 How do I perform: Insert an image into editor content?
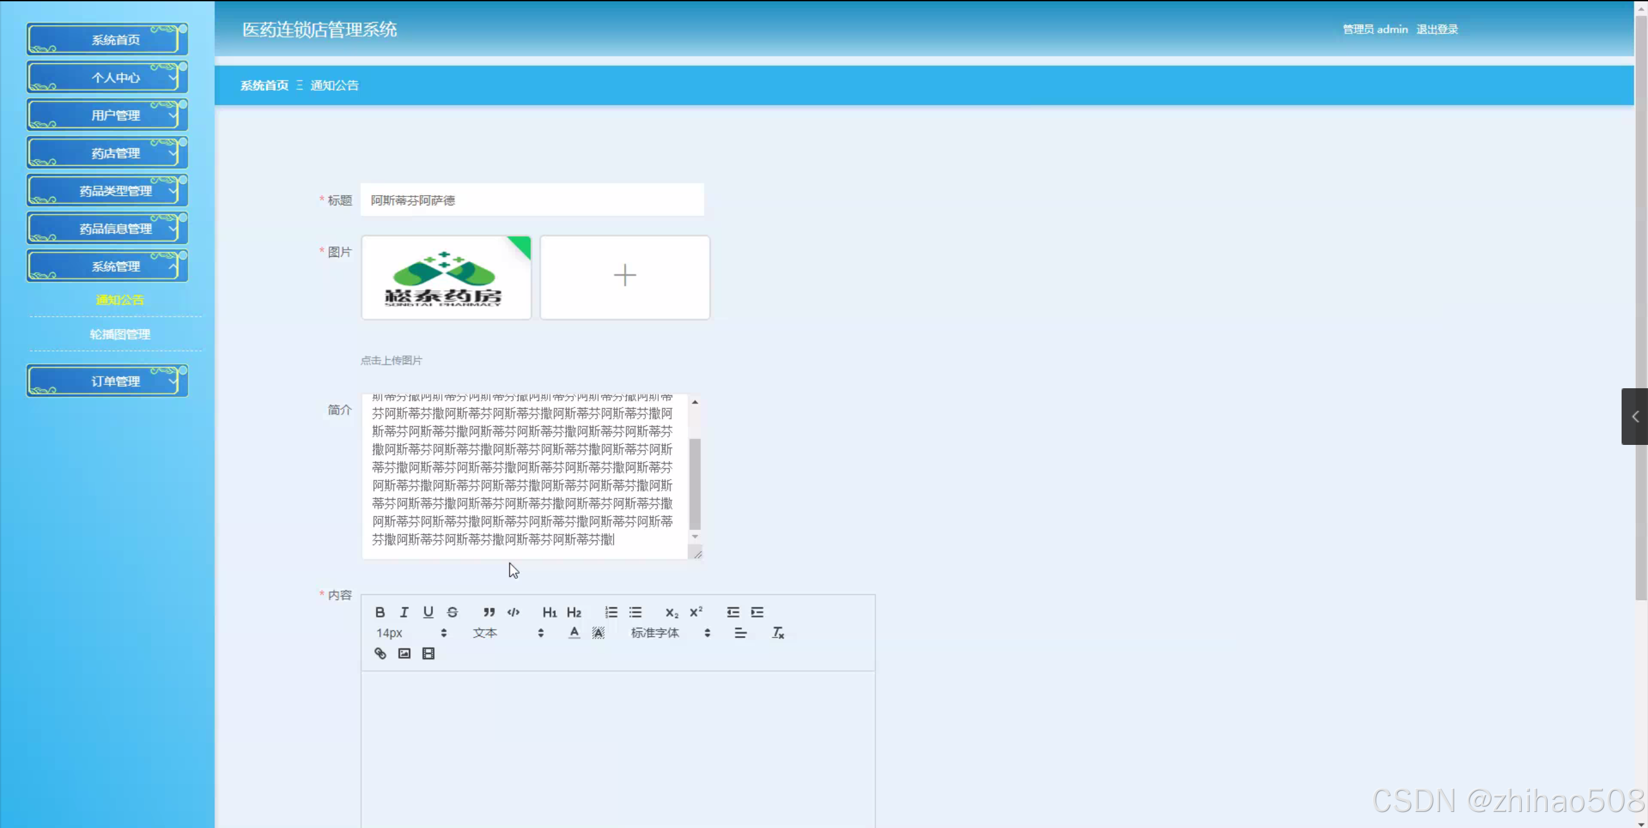404,654
